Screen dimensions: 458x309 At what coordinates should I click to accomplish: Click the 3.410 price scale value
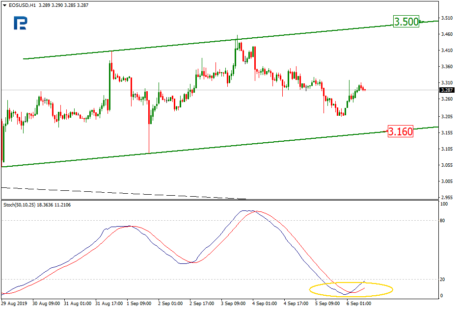[447, 51]
